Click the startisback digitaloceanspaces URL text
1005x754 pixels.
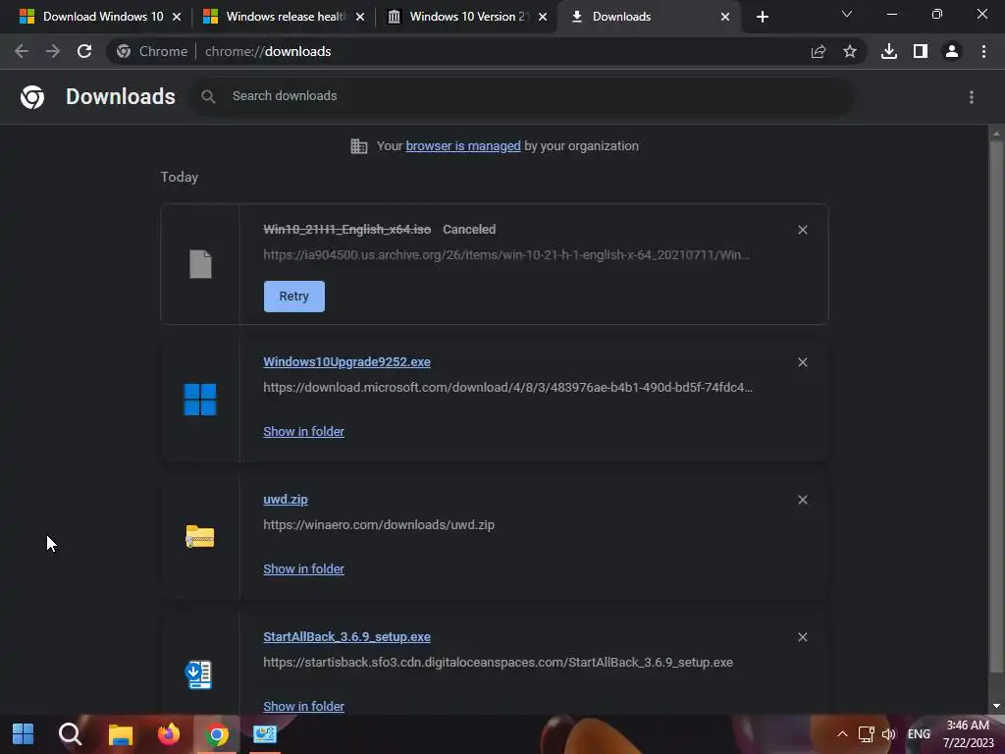(498, 663)
